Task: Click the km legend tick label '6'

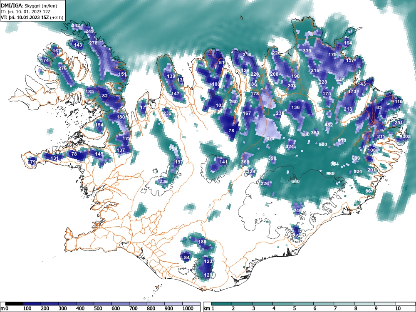Action: pyautogui.click(x=314, y=309)
